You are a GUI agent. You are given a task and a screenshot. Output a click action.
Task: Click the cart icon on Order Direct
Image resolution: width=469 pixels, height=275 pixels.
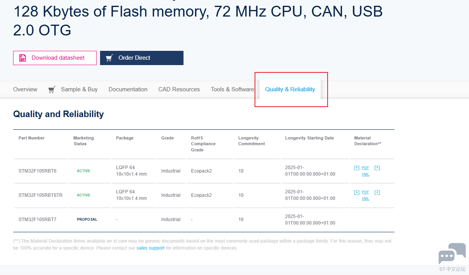coord(109,58)
